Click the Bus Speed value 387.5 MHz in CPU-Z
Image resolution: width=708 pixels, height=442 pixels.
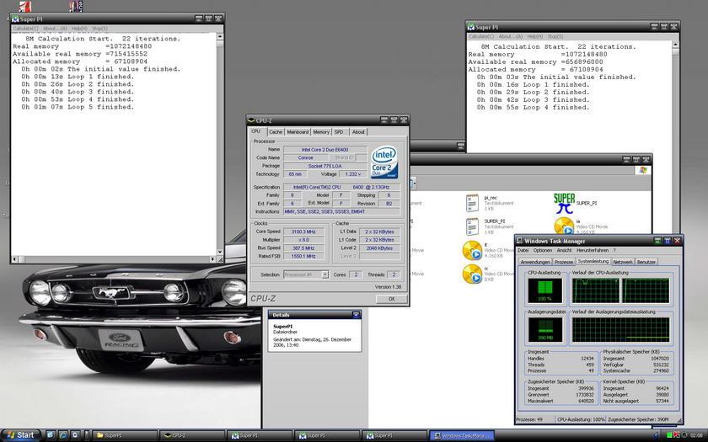coord(303,248)
